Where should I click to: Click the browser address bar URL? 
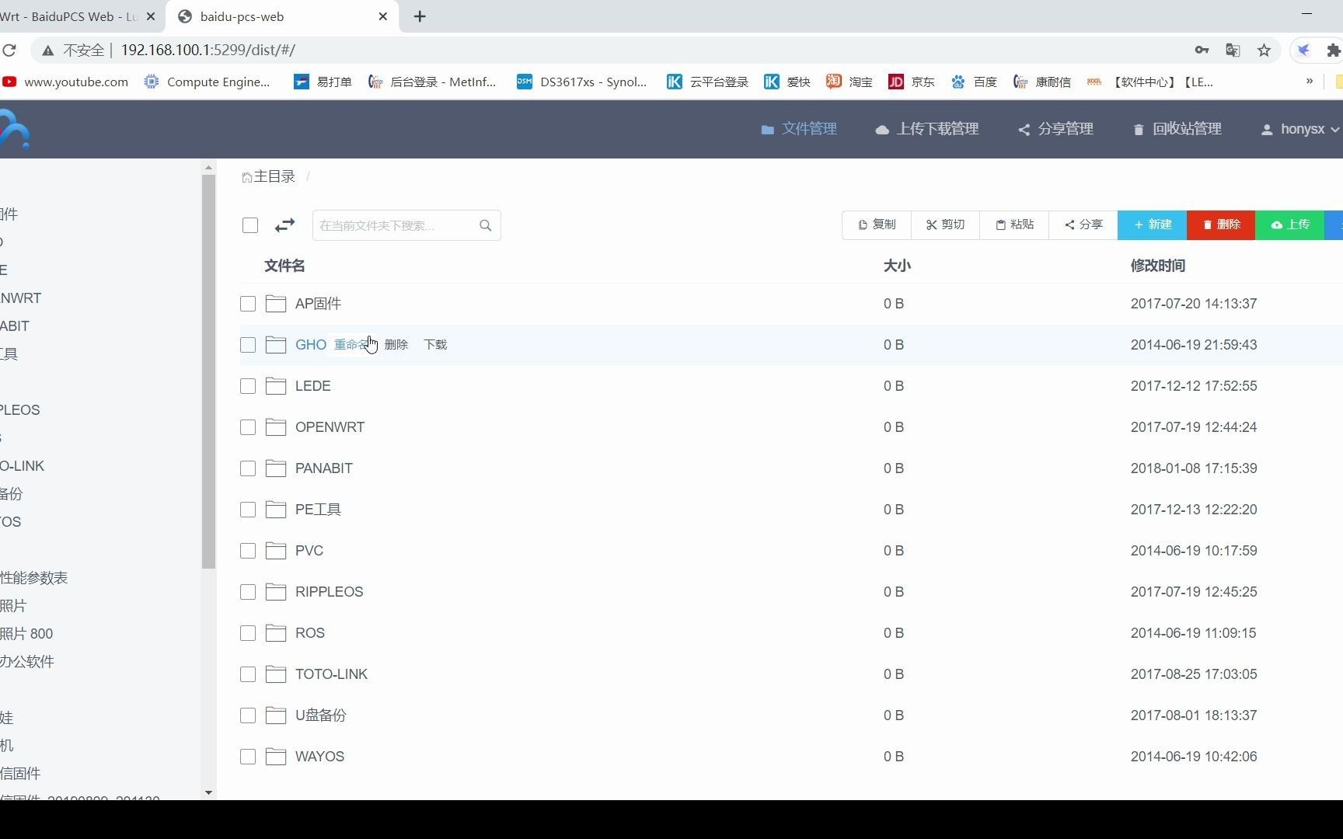[x=208, y=50]
